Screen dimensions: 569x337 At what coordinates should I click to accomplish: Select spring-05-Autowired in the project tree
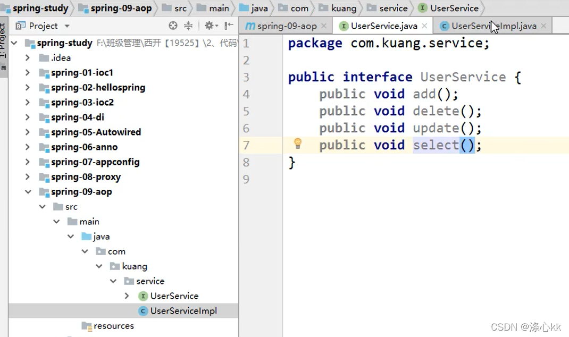[x=96, y=132]
